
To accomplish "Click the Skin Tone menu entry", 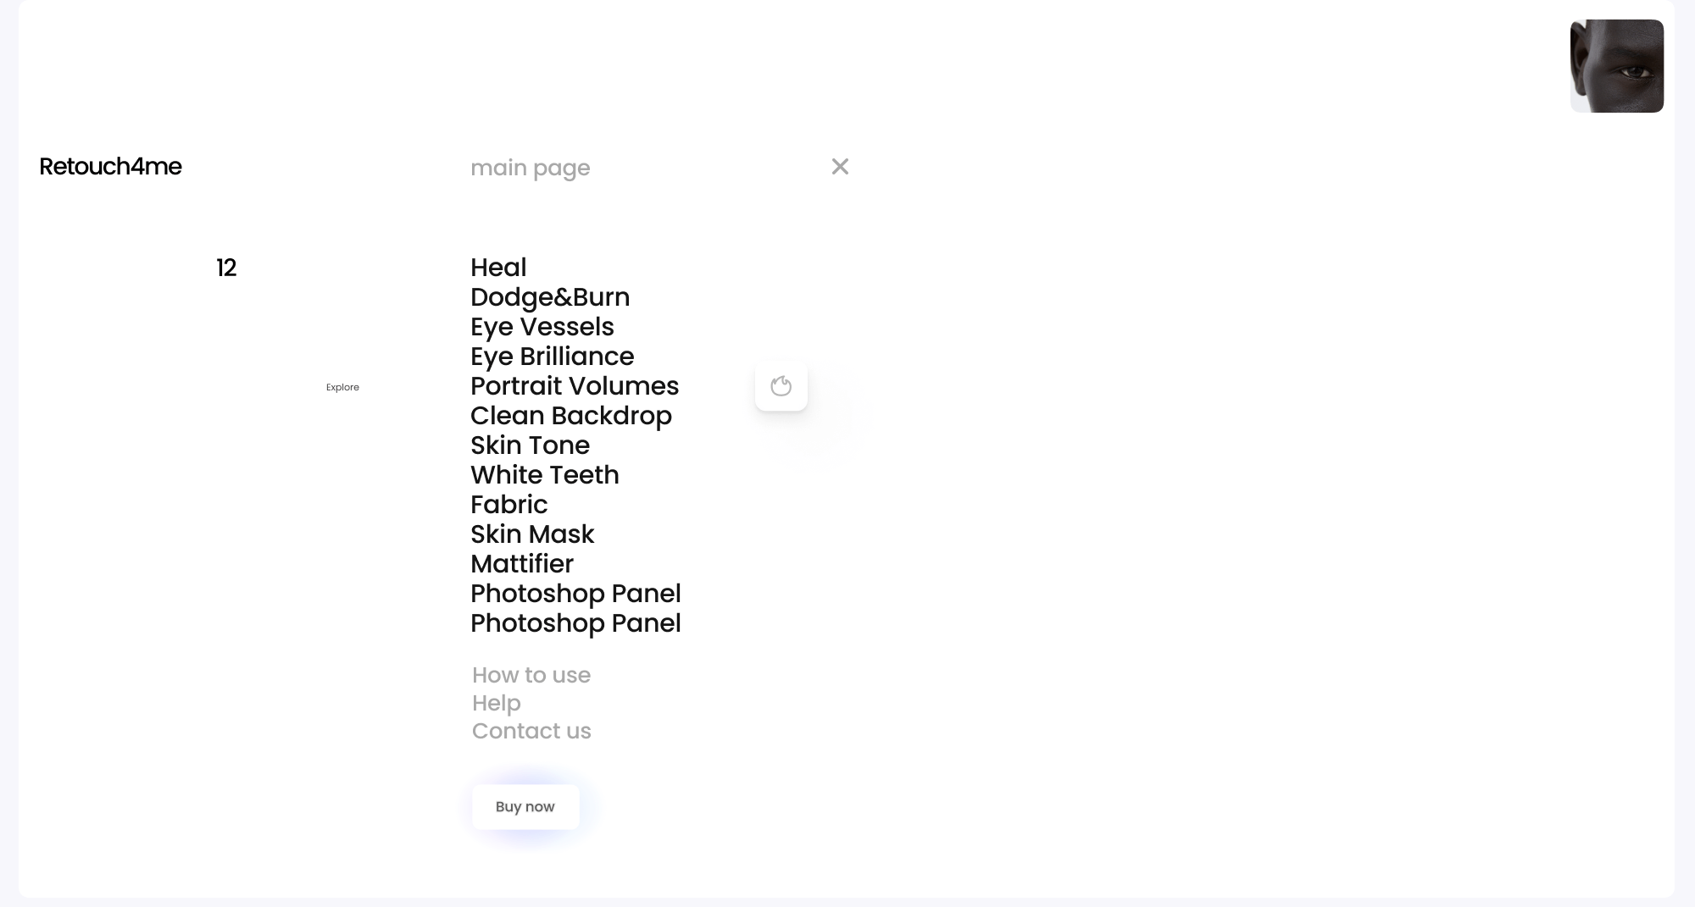I will [530, 445].
